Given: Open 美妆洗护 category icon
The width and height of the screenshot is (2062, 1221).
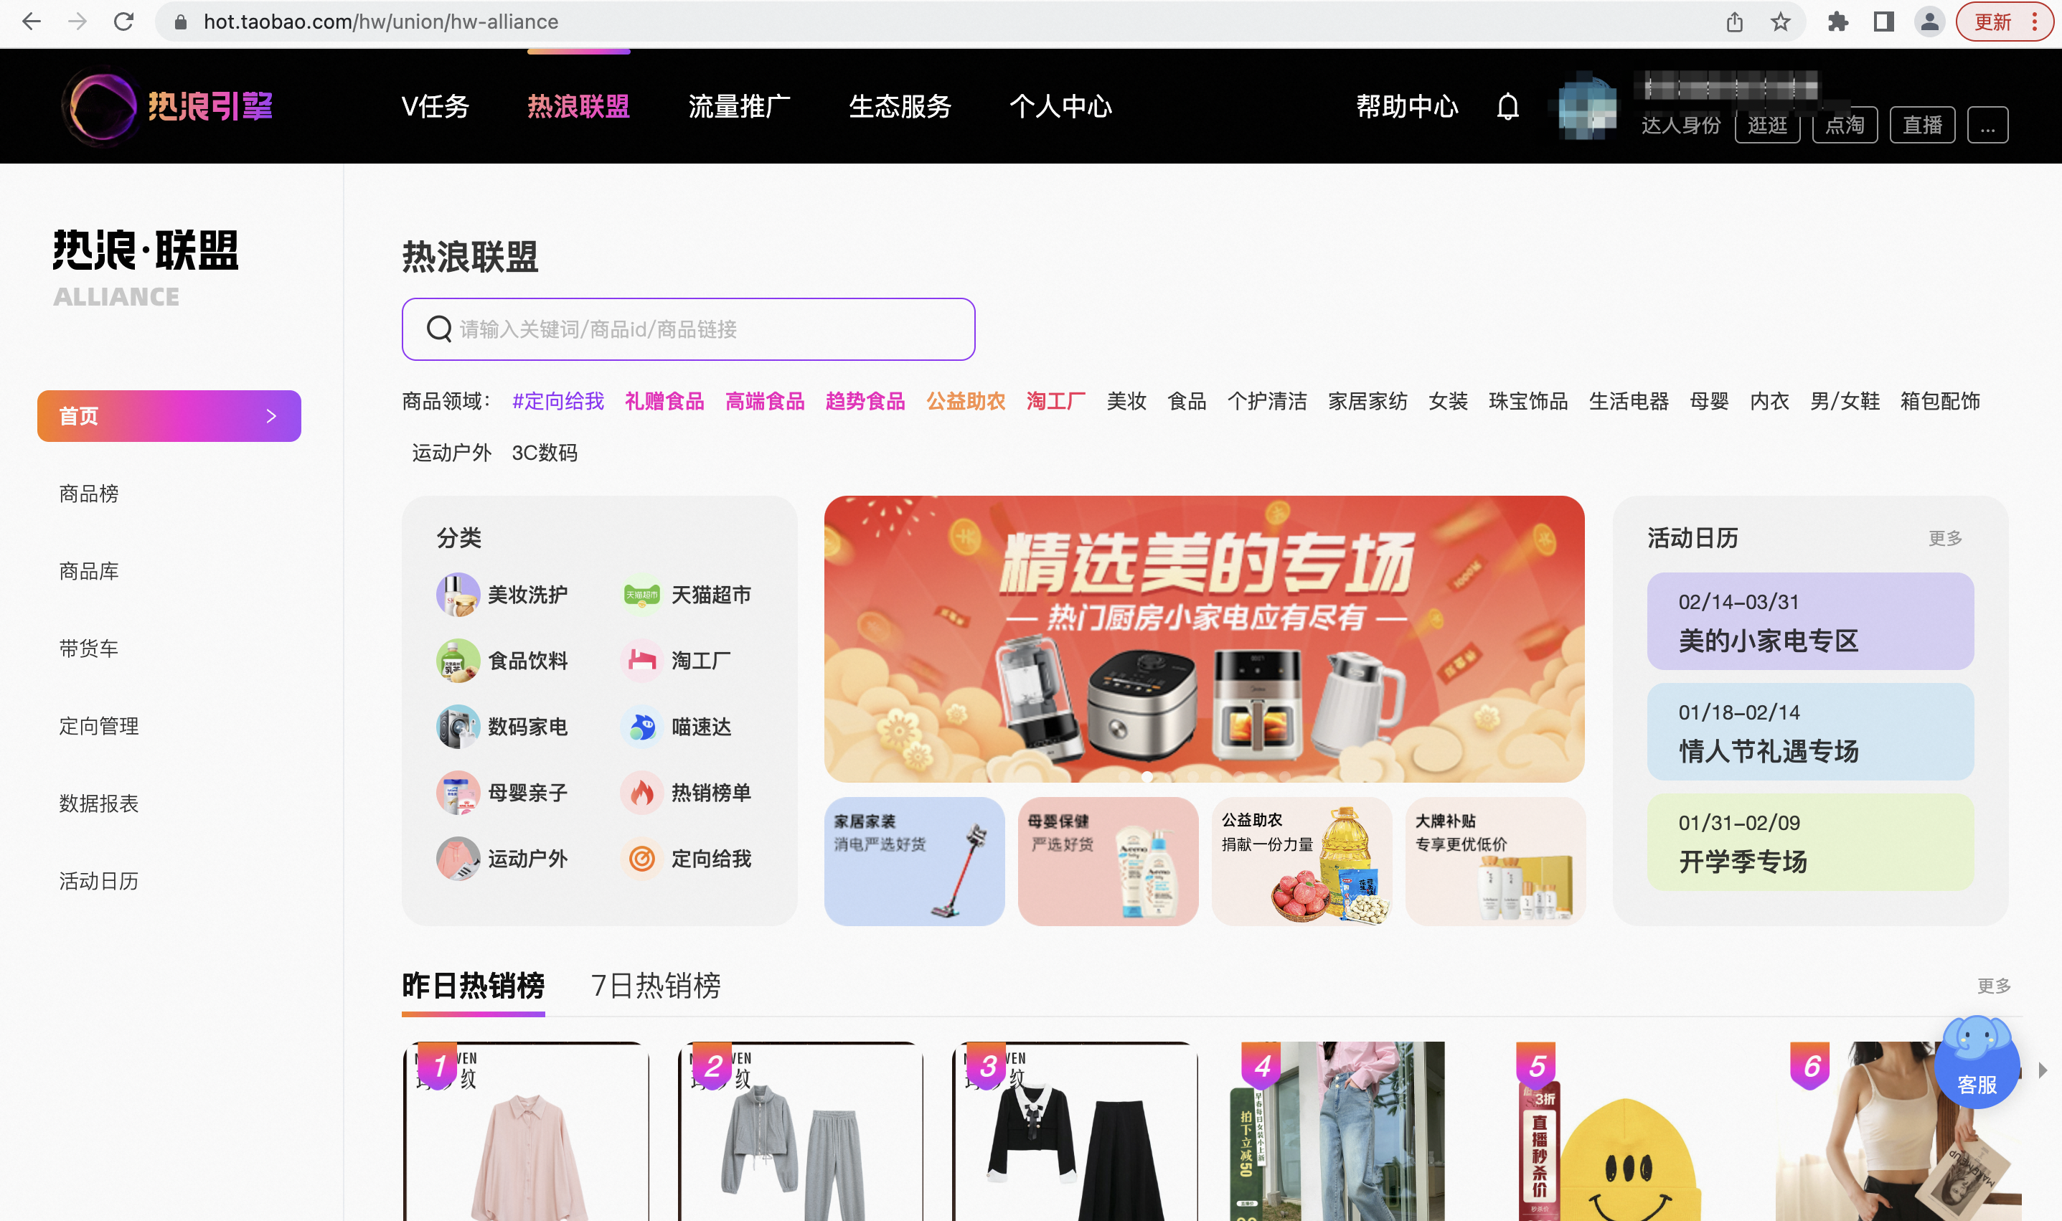Looking at the screenshot, I should (x=458, y=594).
